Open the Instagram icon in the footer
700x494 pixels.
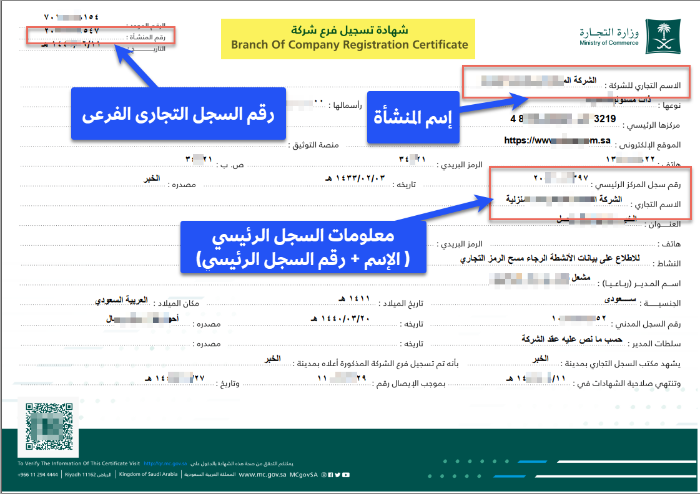pyautogui.click(x=324, y=475)
